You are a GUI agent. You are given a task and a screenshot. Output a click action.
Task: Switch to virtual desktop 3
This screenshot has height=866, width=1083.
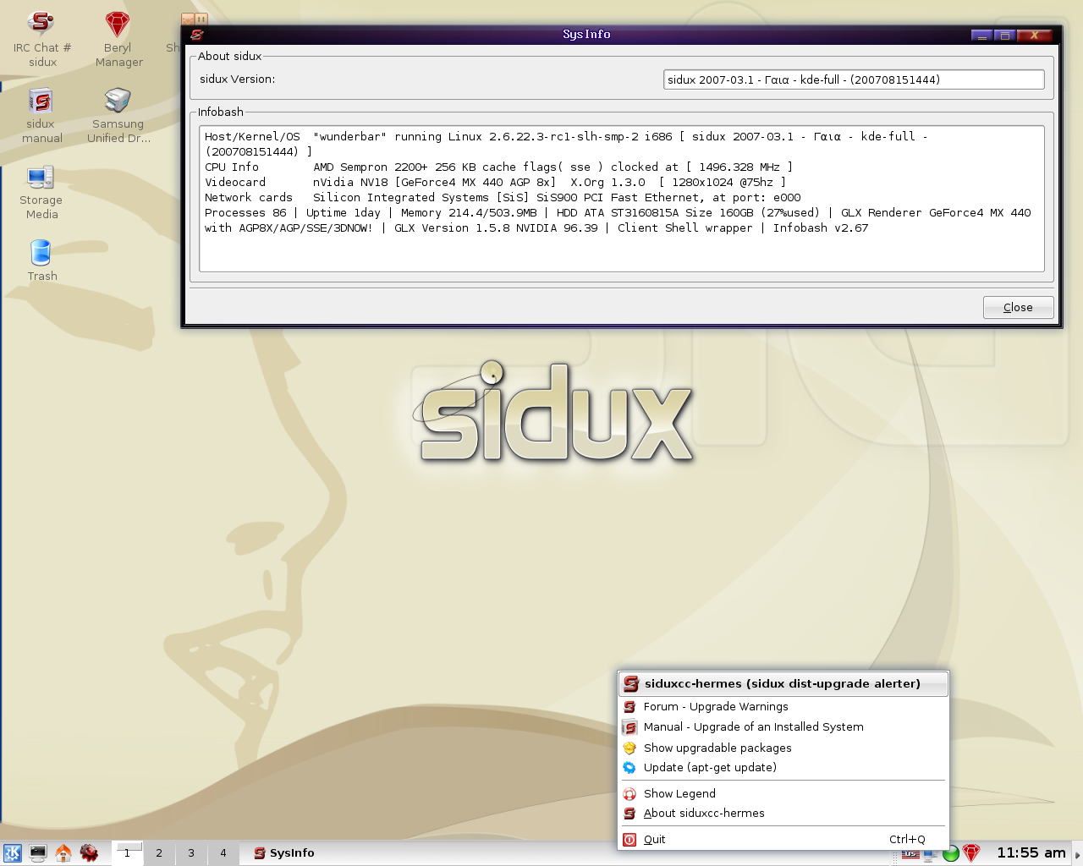point(191,853)
